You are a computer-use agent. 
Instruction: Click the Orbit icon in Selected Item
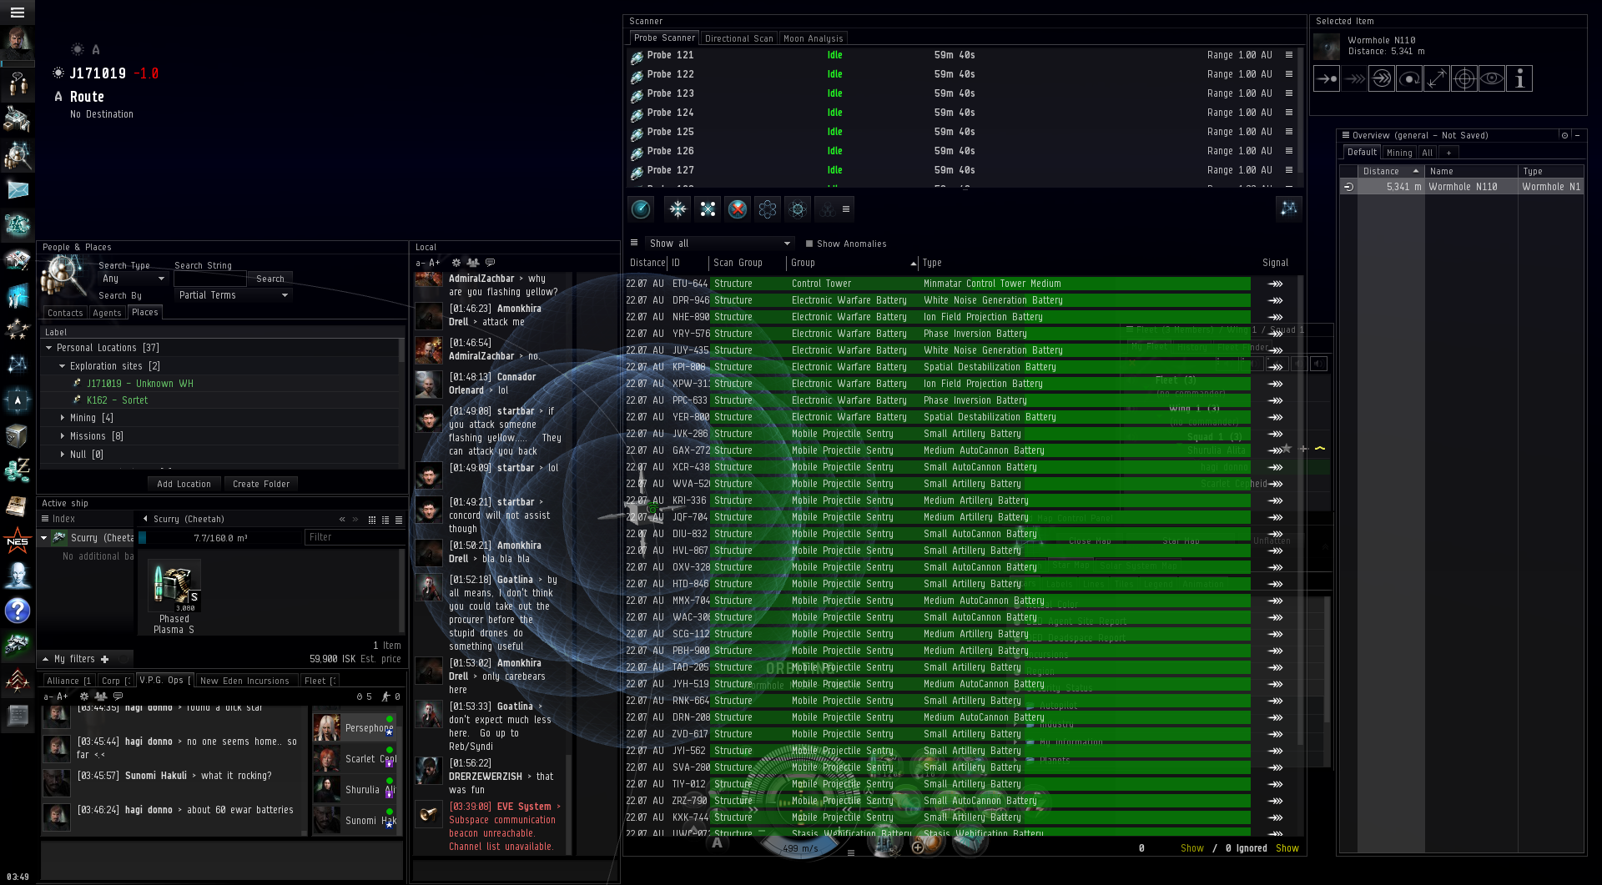(1408, 79)
